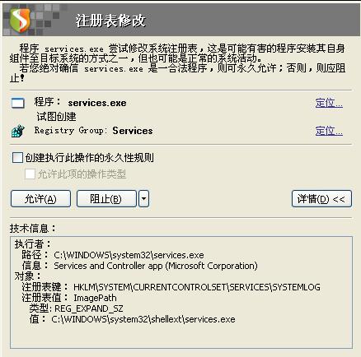This screenshot has width=361, height=357.
Task: Block the change with 阻止(B) button
Action: click(106, 199)
